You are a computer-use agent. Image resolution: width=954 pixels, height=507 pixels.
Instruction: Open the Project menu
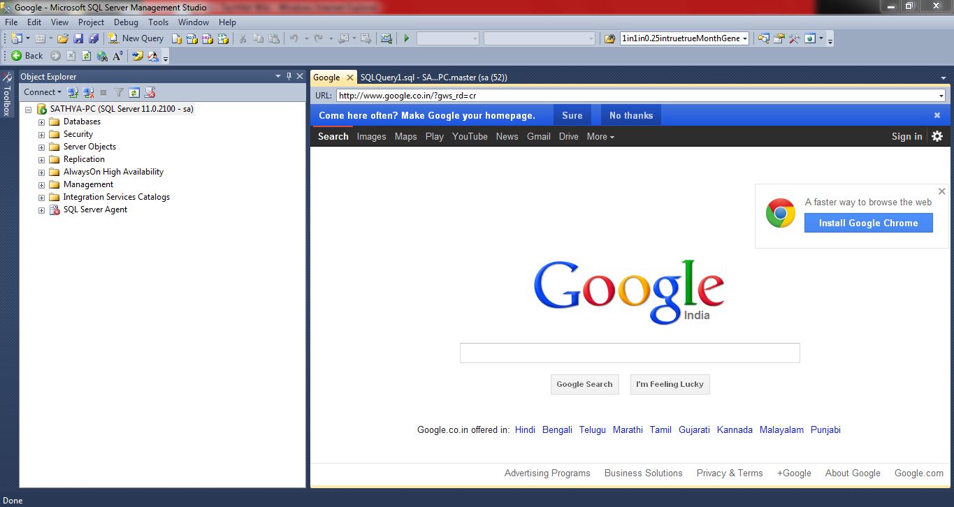(91, 22)
